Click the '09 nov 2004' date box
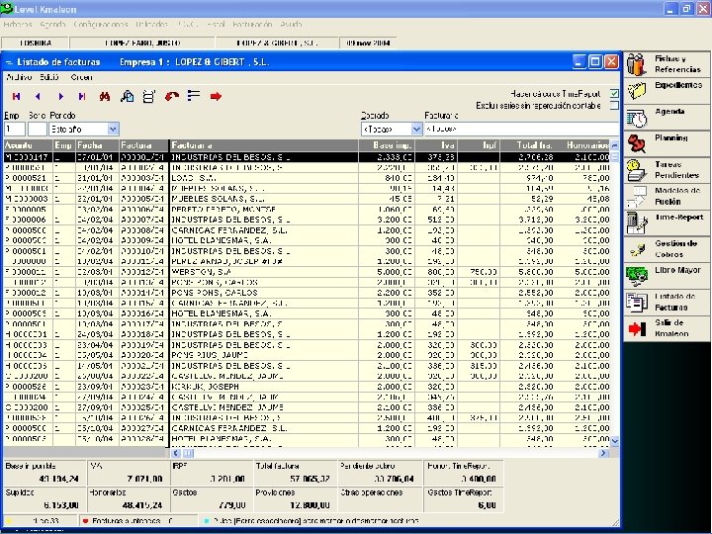The height and width of the screenshot is (534, 712). (368, 44)
